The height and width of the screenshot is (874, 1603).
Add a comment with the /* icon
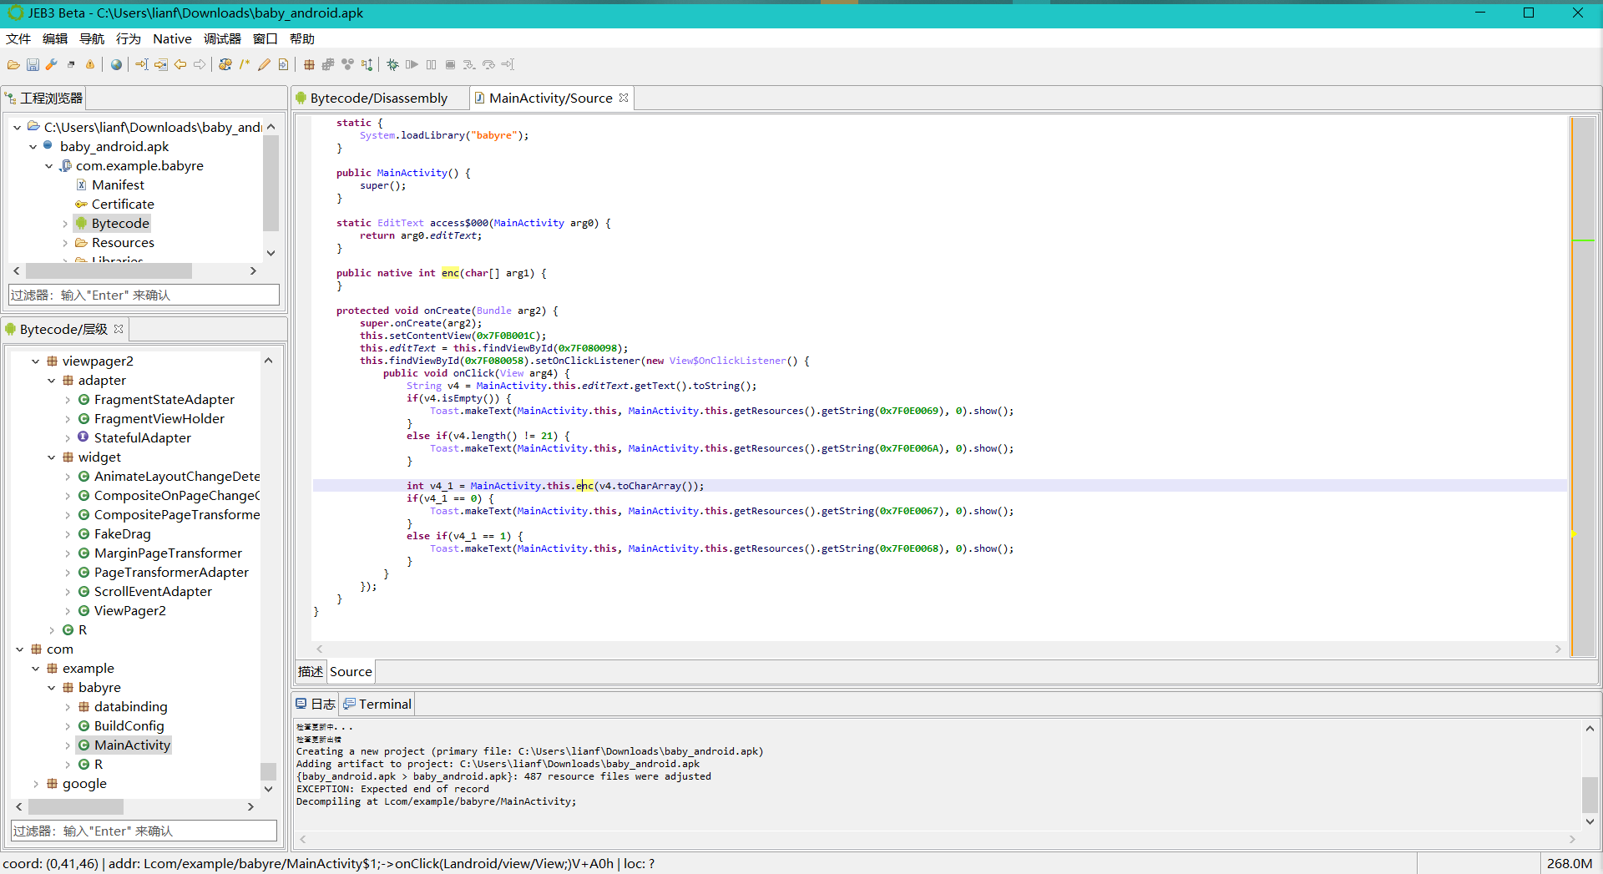click(x=245, y=65)
